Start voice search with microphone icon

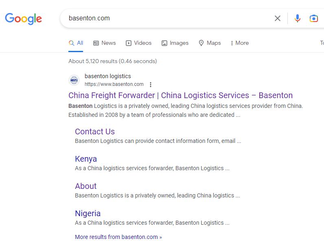pos(298,18)
